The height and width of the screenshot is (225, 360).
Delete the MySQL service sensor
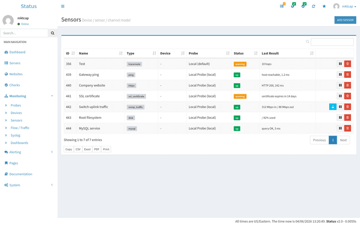[348, 128]
